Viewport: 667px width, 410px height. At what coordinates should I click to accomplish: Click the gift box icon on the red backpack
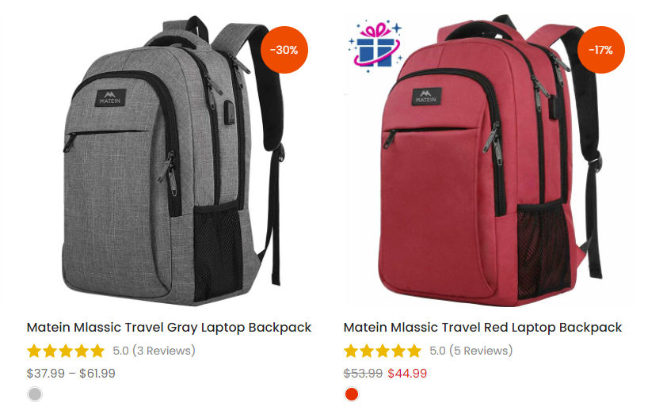coord(375,46)
